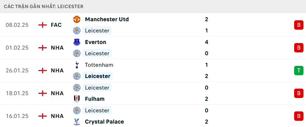This screenshot has height=127, width=306.
Task: Click the green T result badge
Action: [299, 71]
